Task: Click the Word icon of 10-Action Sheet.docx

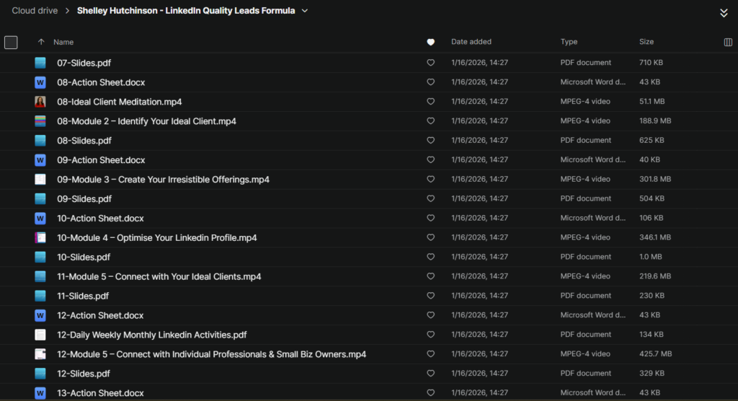Action: (x=40, y=219)
